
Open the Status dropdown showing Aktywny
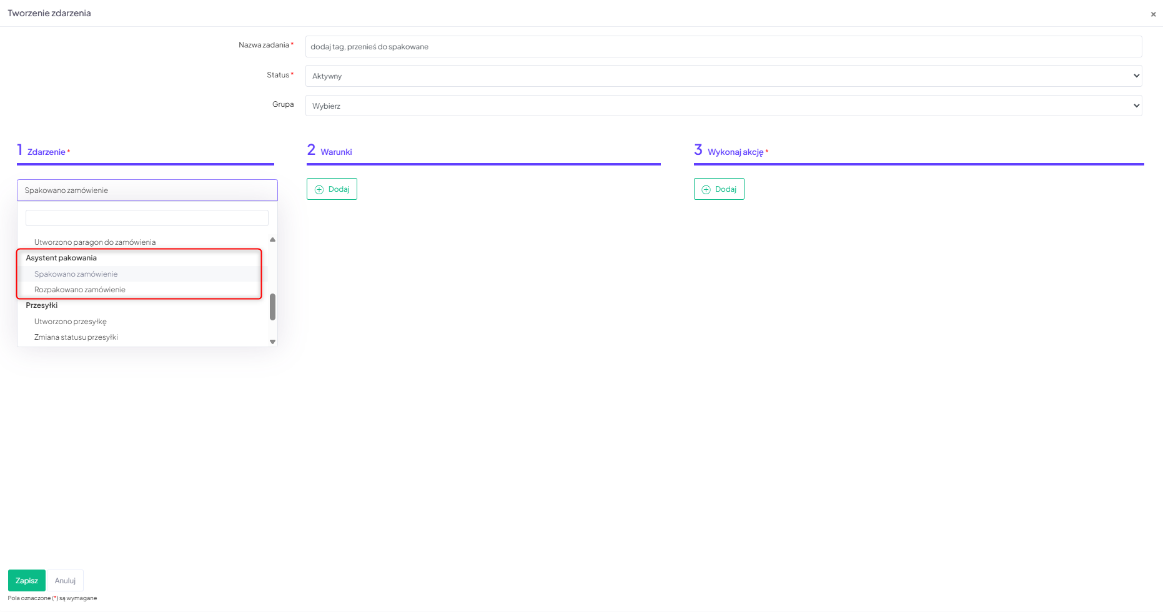point(723,76)
